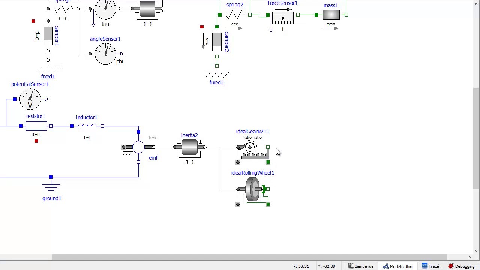The width and height of the screenshot is (480, 270).
Task: Select the damper2 component
Action: pos(217,40)
